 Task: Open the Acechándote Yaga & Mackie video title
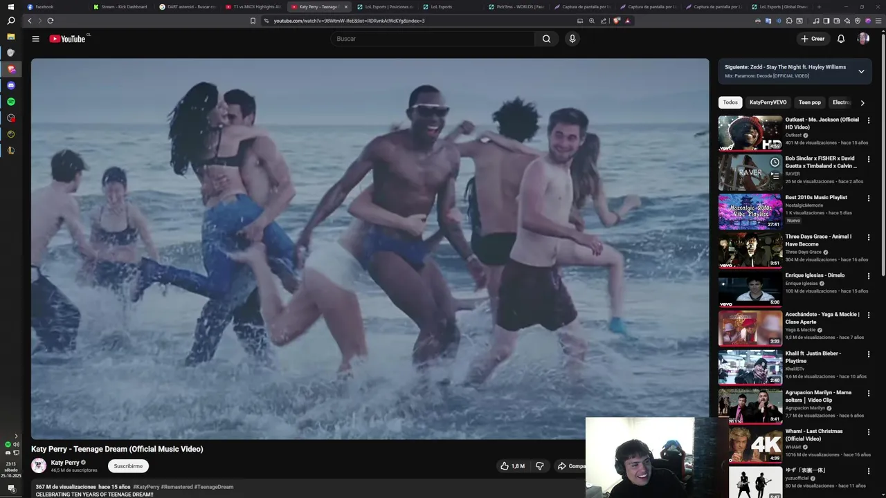tap(822, 318)
